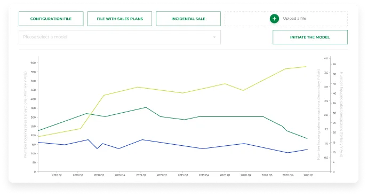Click the 2020 Q2 axis label
This screenshot has height=196, width=367.
tap(246, 175)
